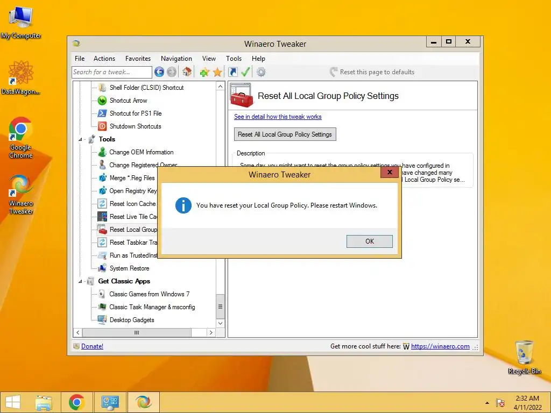This screenshot has width=551, height=413.
Task: Click the gray Forward navigation arrow
Action: click(x=172, y=72)
